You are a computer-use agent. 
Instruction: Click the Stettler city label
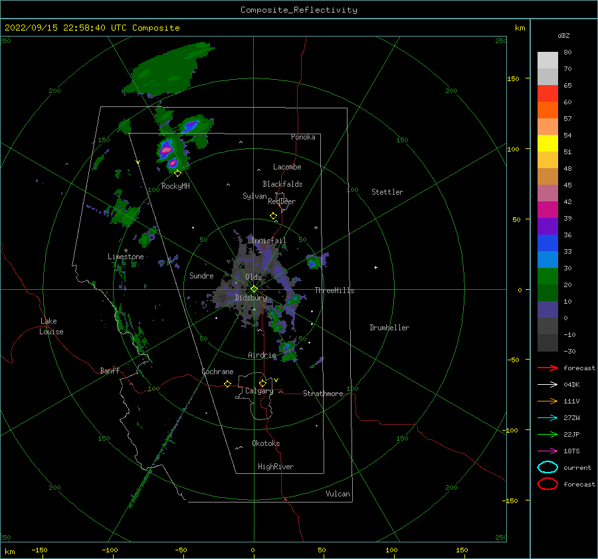click(x=387, y=192)
